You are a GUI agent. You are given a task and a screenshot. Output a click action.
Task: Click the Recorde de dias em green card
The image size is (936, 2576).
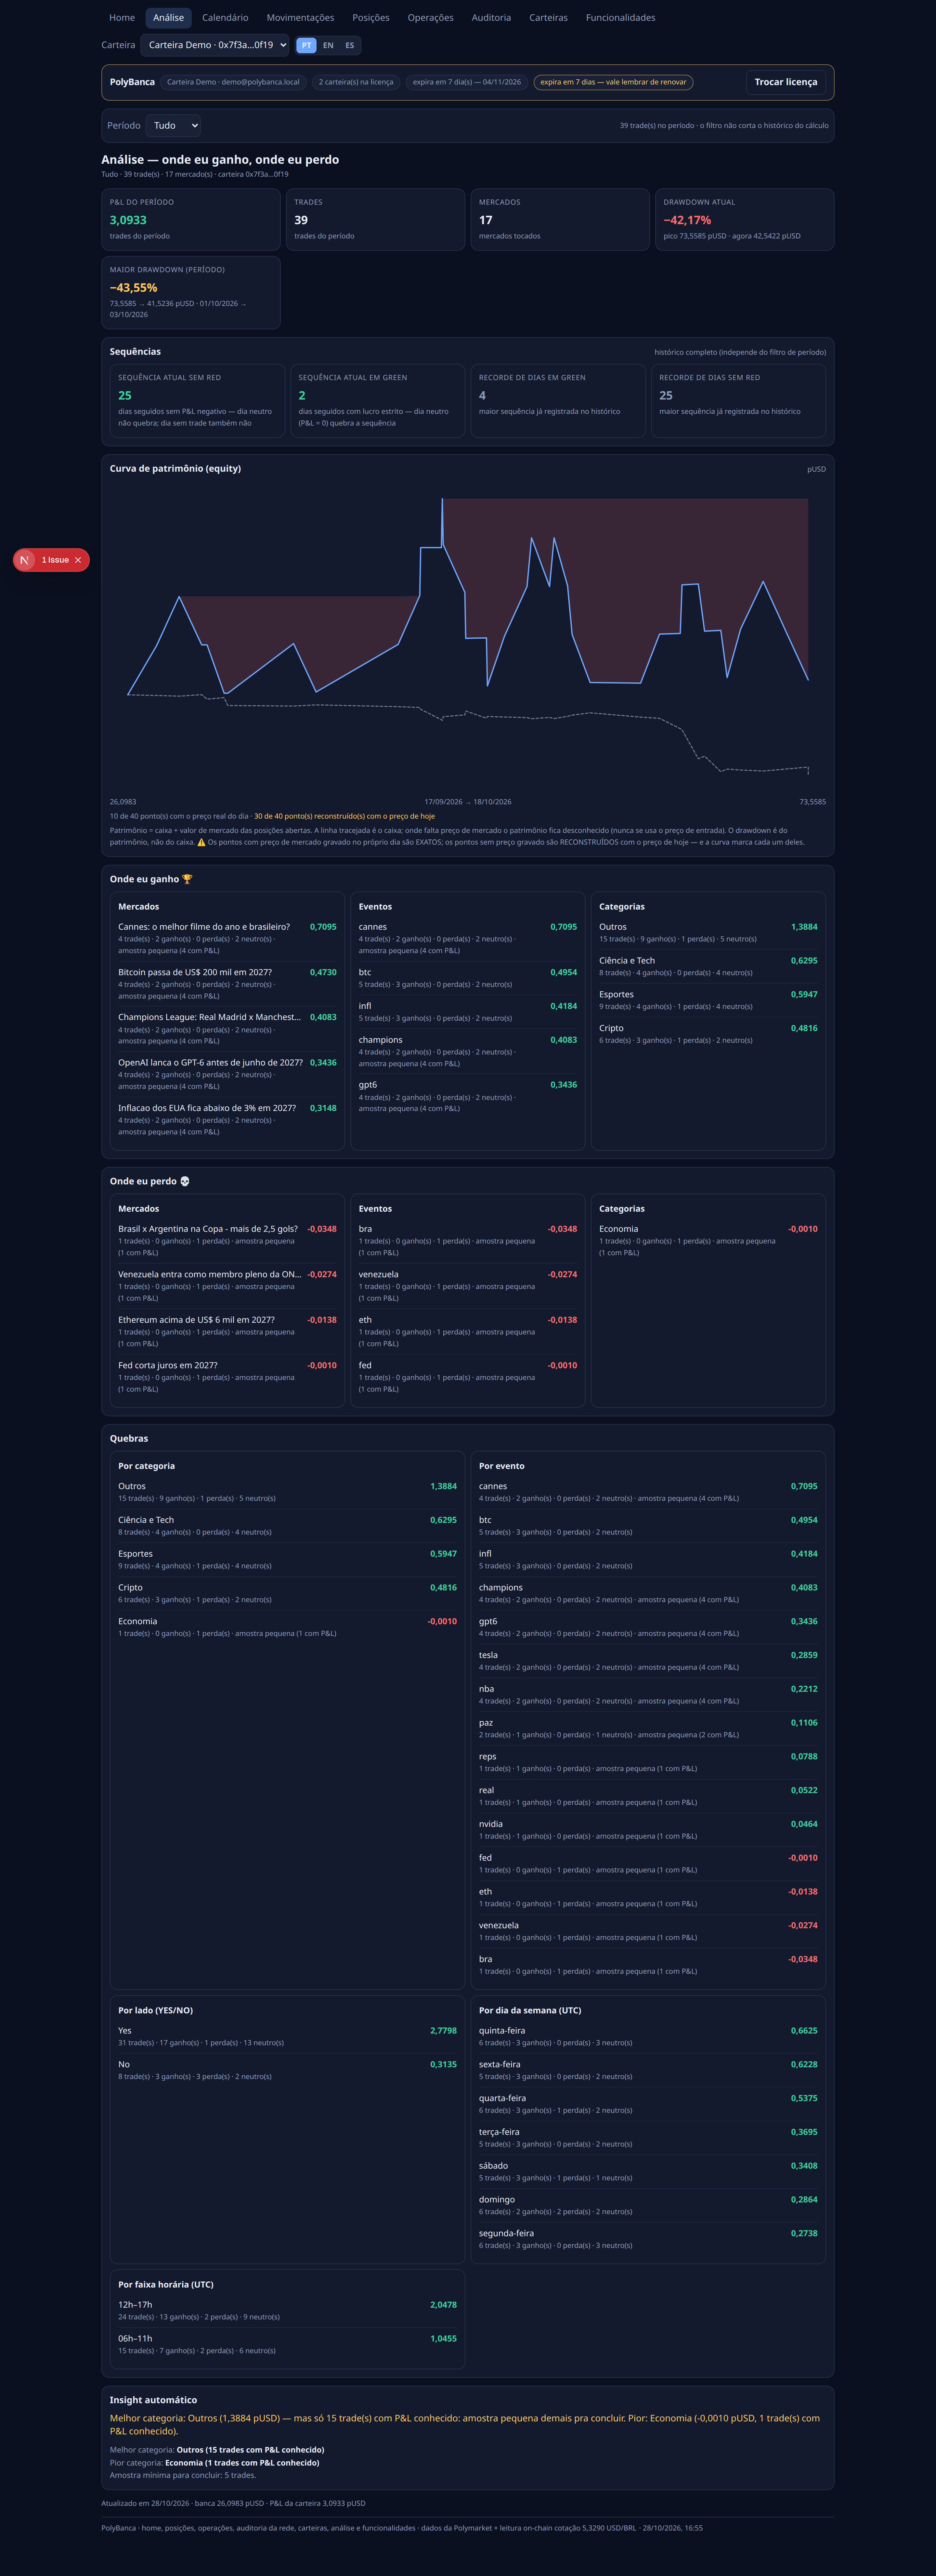tap(558, 401)
